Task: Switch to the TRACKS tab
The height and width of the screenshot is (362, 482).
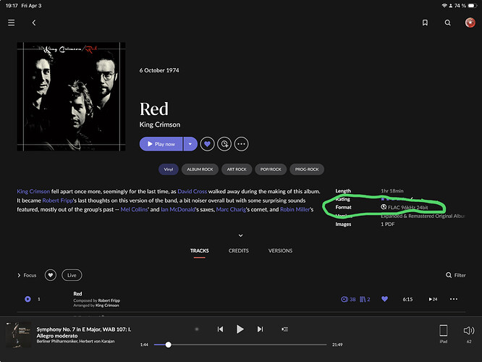Action: coord(199,251)
